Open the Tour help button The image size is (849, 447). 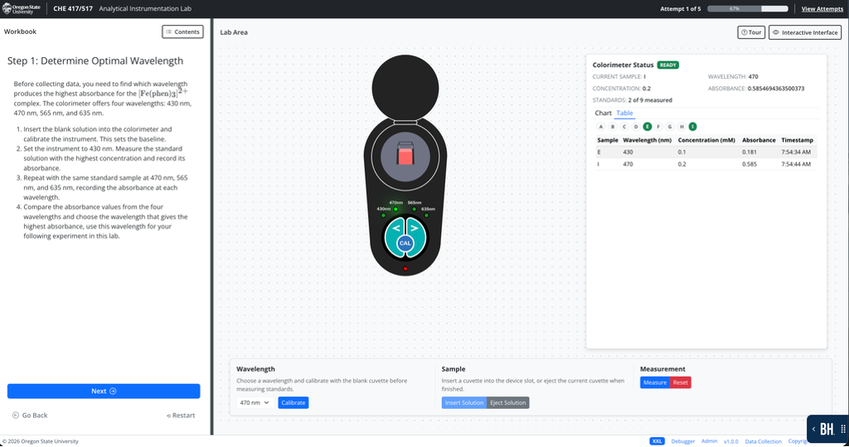coord(751,32)
